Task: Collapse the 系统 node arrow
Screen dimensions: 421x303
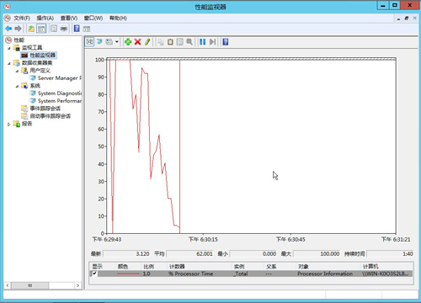Action: click(17, 86)
